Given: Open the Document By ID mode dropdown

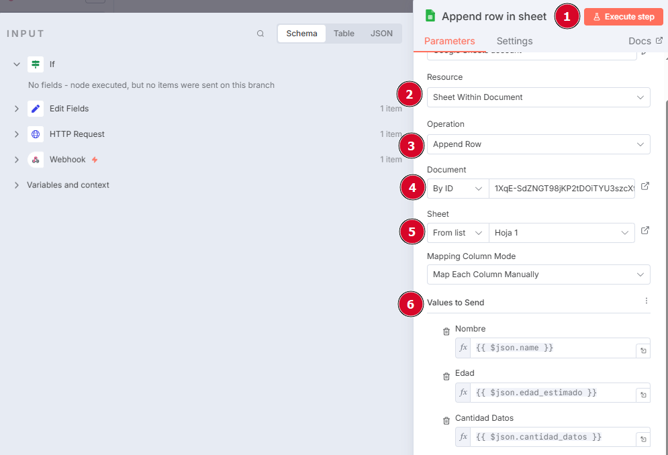Looking at the screenshot, I should click(x=458, y=189).
